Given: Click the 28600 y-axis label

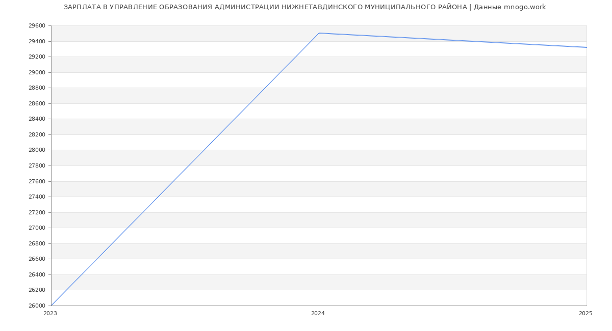Looking at the screenshot, I should pos(37,103).
